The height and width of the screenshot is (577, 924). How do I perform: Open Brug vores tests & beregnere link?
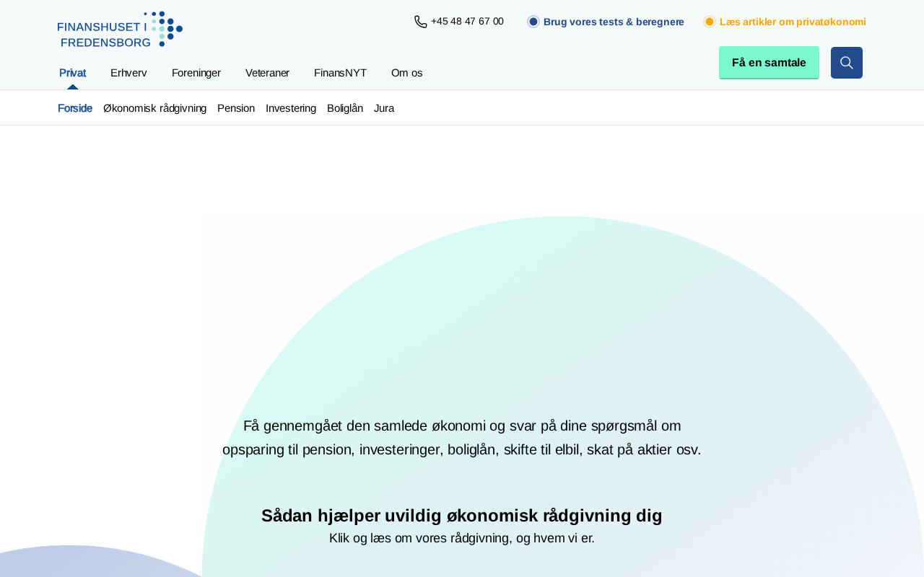[x=614, y=22]
